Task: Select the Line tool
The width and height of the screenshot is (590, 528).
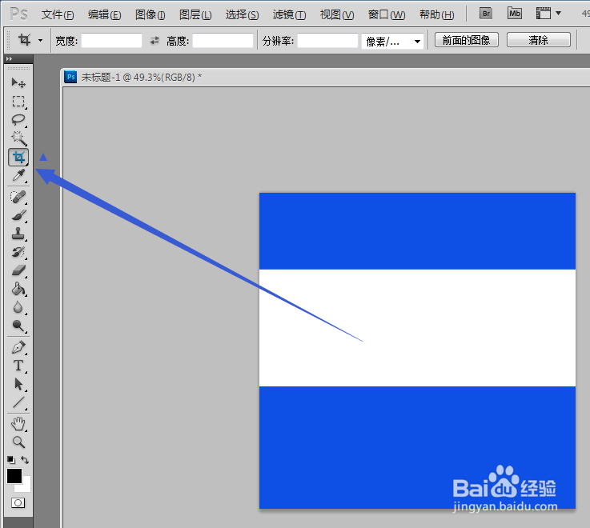Action: pyautogui.click(x=18, y=402)
